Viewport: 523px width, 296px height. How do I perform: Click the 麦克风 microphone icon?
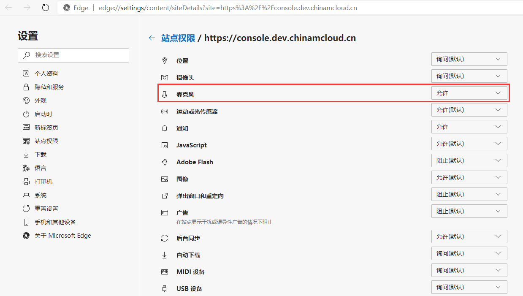click(x=165, y=95)
